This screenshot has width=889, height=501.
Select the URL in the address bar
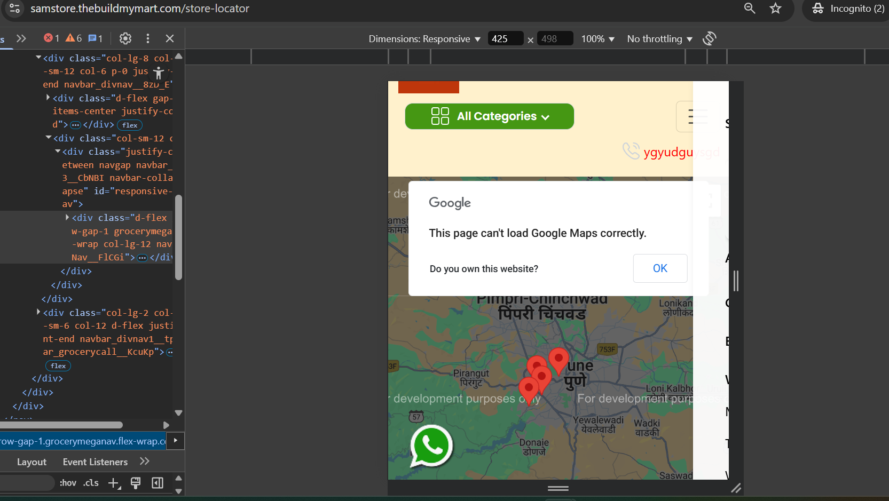tap(140, 9)
